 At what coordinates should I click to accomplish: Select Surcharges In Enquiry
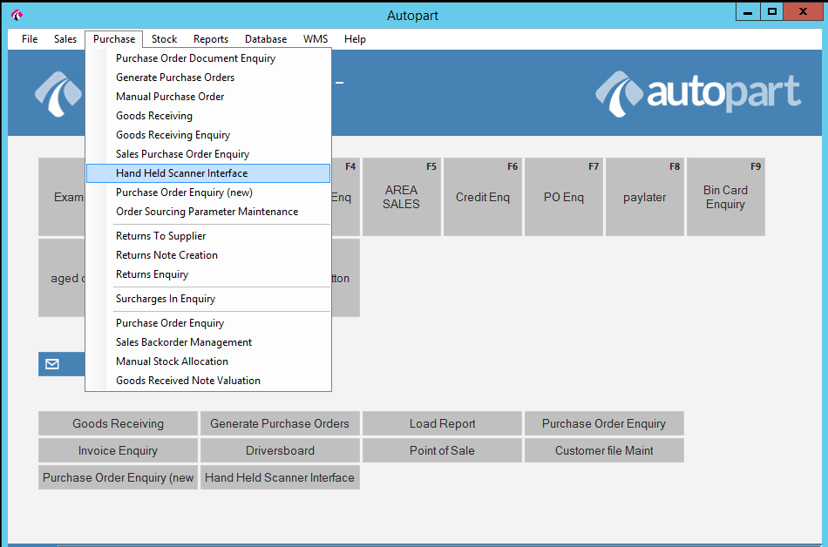[x=208, y=299]
